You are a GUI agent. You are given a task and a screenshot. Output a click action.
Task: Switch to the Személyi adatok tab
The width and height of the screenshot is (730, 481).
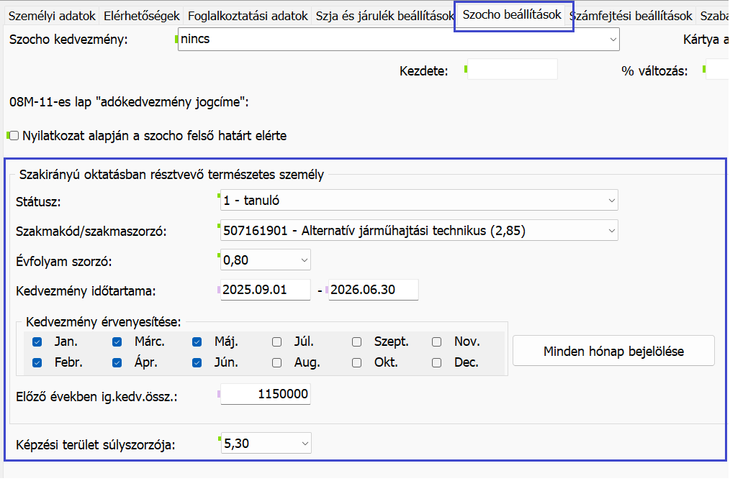(50, 16)
